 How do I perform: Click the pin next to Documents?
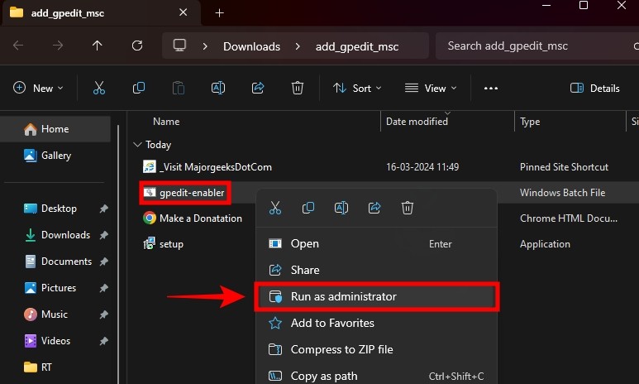tap(103, 262)
